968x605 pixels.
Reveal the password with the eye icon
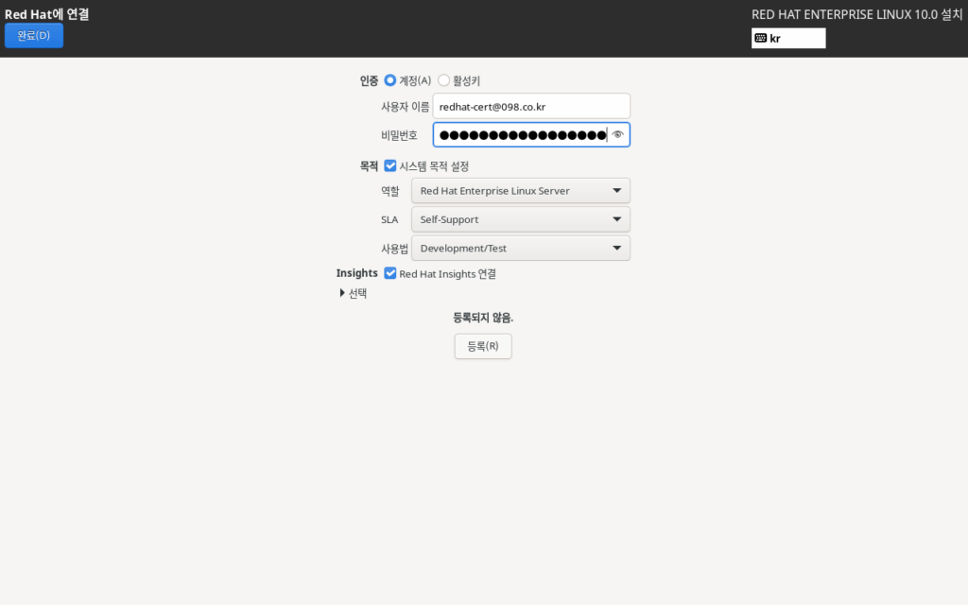[x=617, y=135]
